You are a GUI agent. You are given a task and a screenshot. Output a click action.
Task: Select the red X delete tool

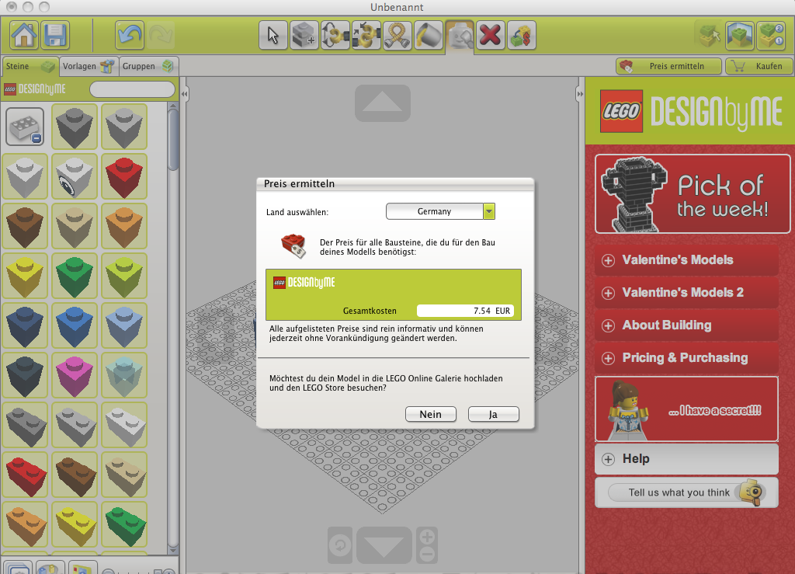pos(491,35)
